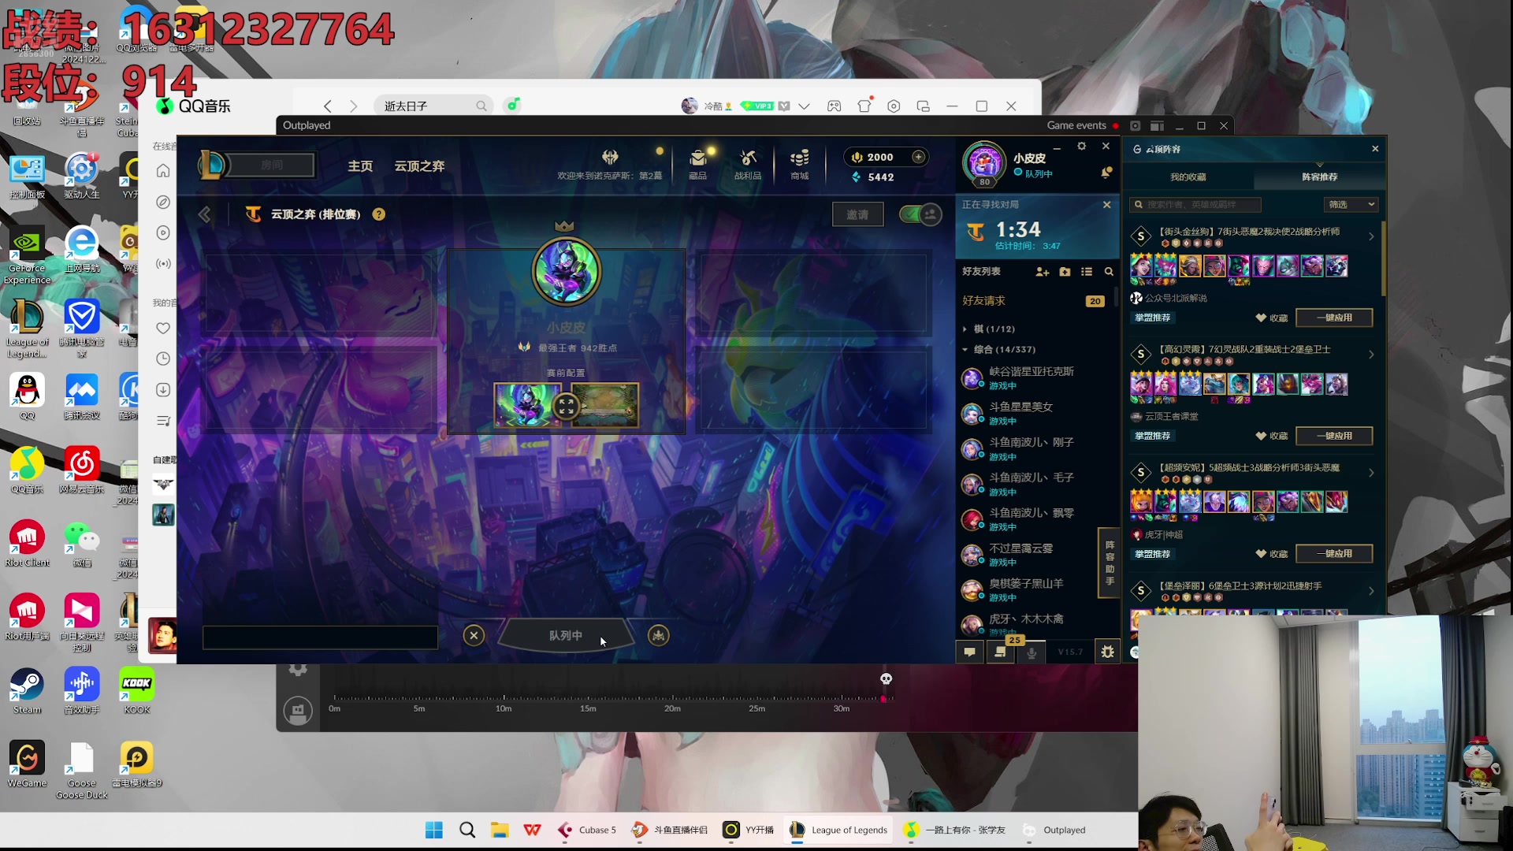
Task: Select friend 臭棋篓子黑山羊
Action: coord(1035,590)
